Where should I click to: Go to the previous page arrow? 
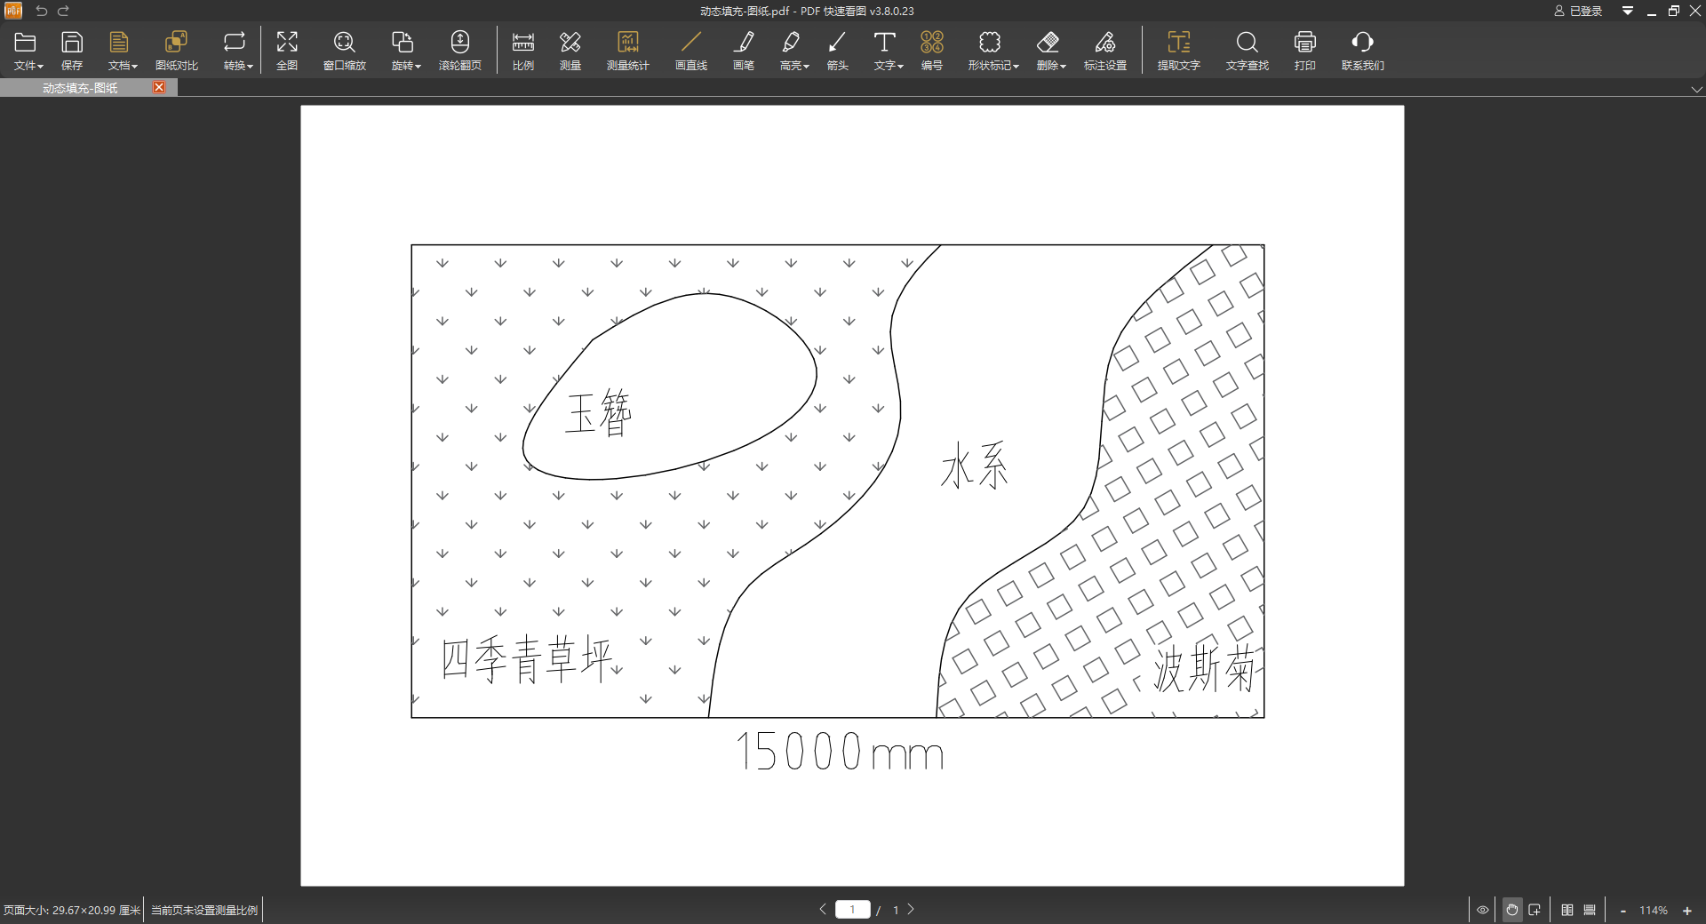pyautogui.click(x=823, y=909)
